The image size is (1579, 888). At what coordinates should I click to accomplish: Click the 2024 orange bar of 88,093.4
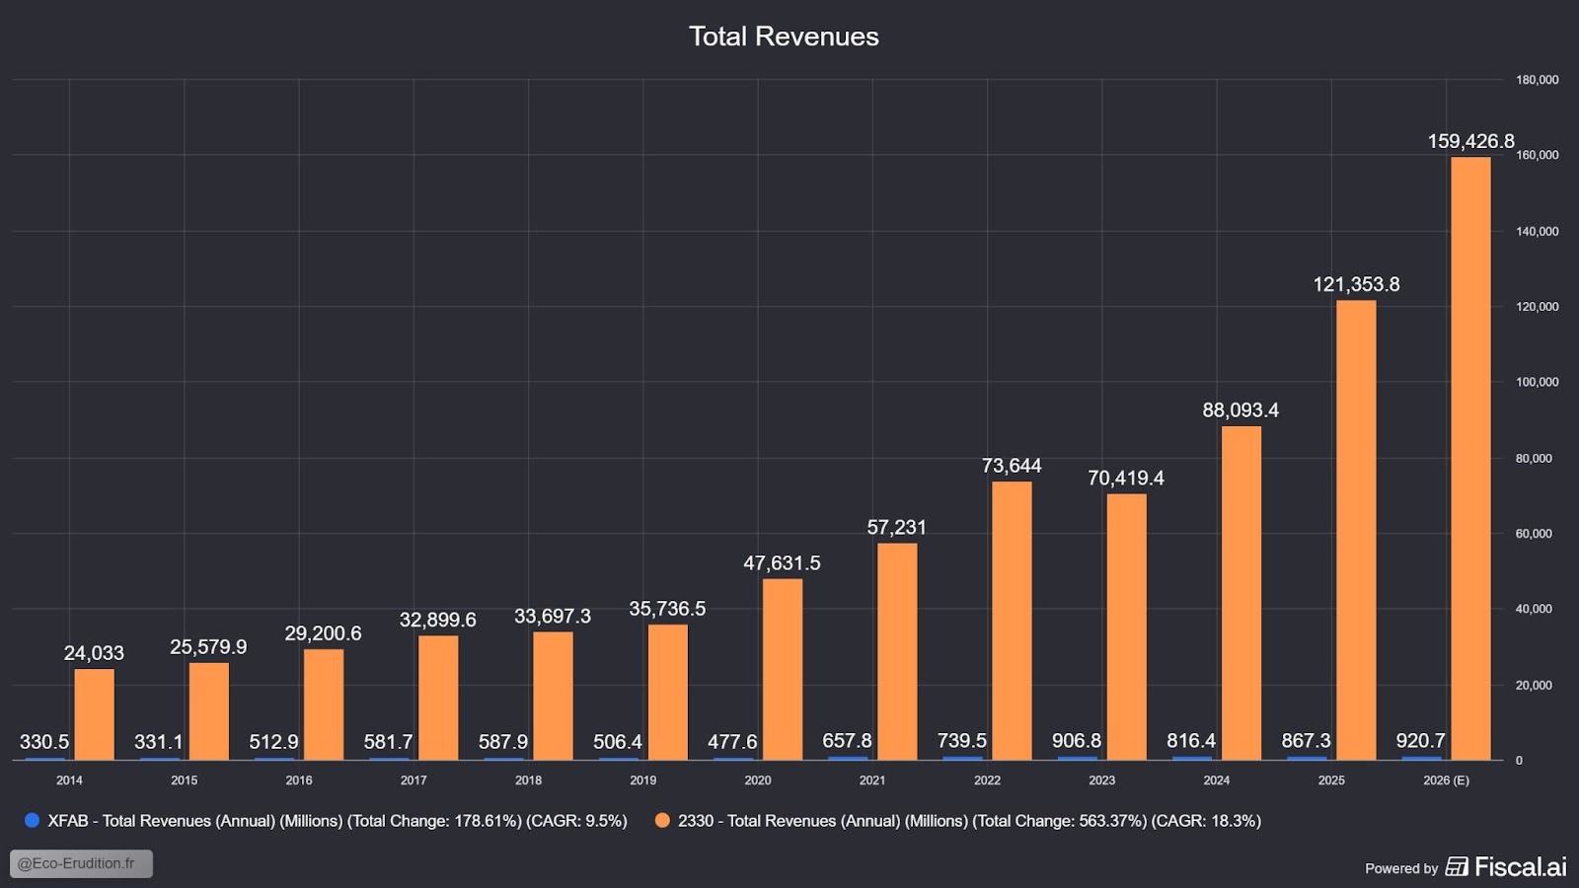[x=1241, y=593]
